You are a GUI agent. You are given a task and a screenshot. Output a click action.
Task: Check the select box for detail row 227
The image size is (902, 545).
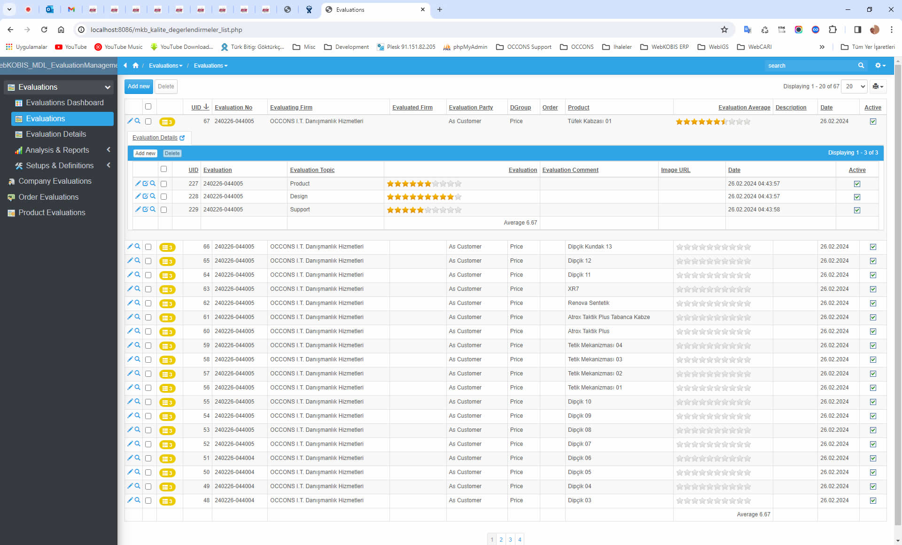click(x=164, y=184)
